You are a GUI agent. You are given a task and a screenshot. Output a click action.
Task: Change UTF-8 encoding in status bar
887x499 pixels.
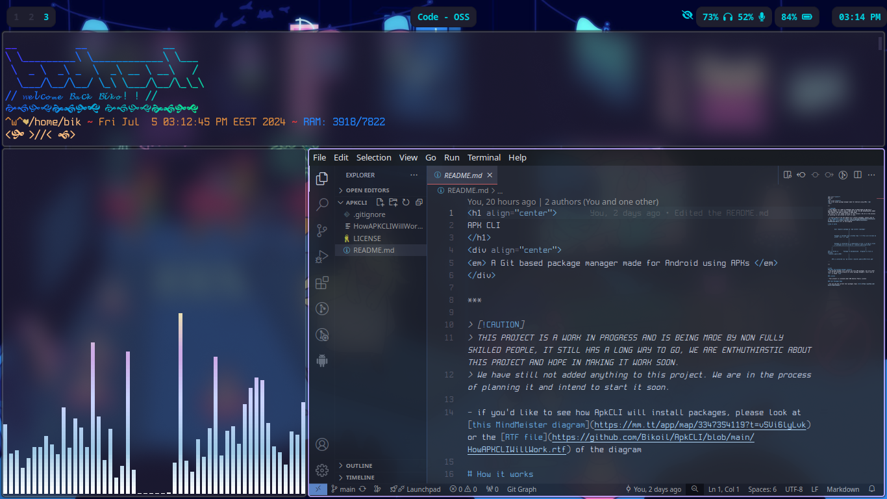click(x=793, y=489)
